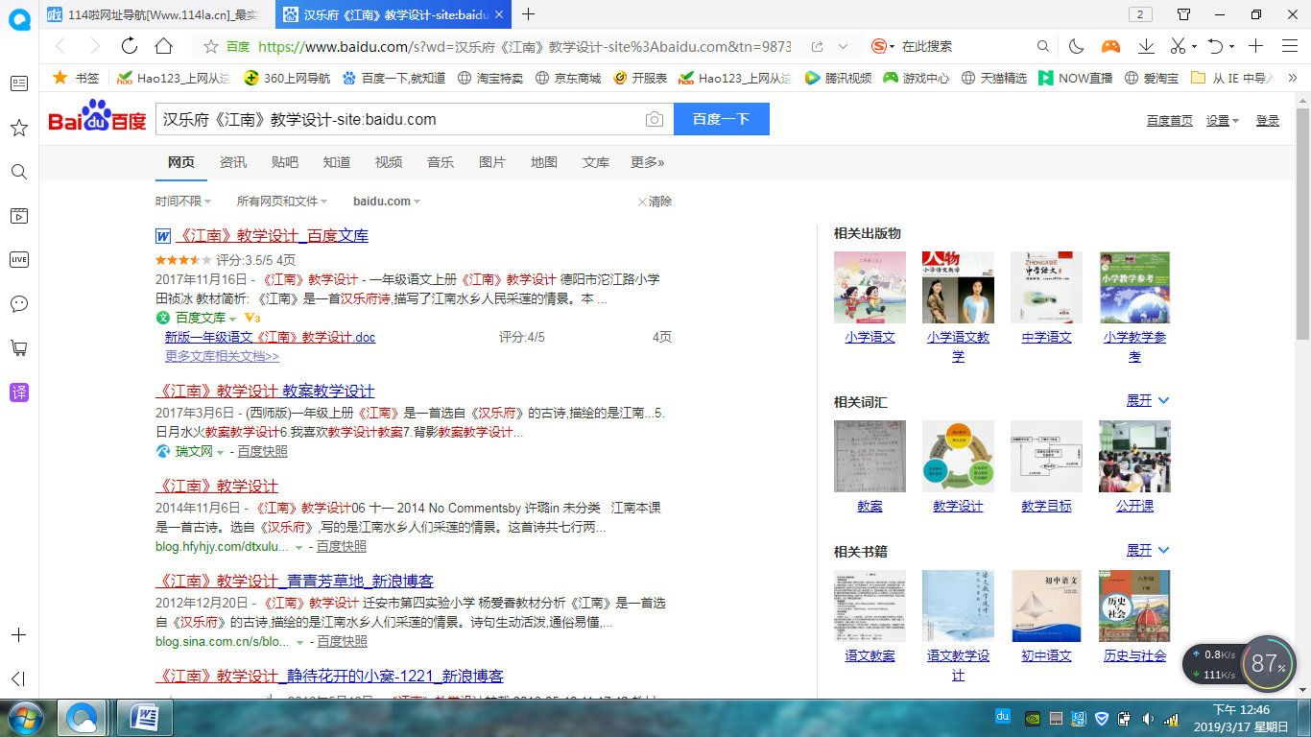The image size is (1311, 737).
Task: Switch to the 图片 search tab
Action: pos(492,162)
